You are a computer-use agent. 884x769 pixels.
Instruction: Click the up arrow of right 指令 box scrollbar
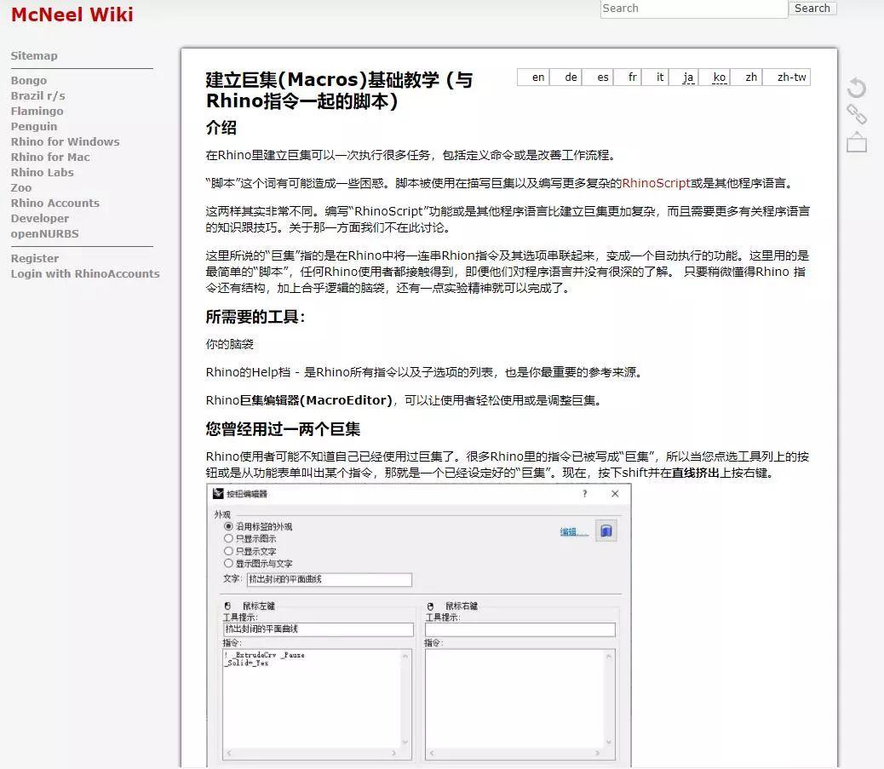click(x=608, y=655)
